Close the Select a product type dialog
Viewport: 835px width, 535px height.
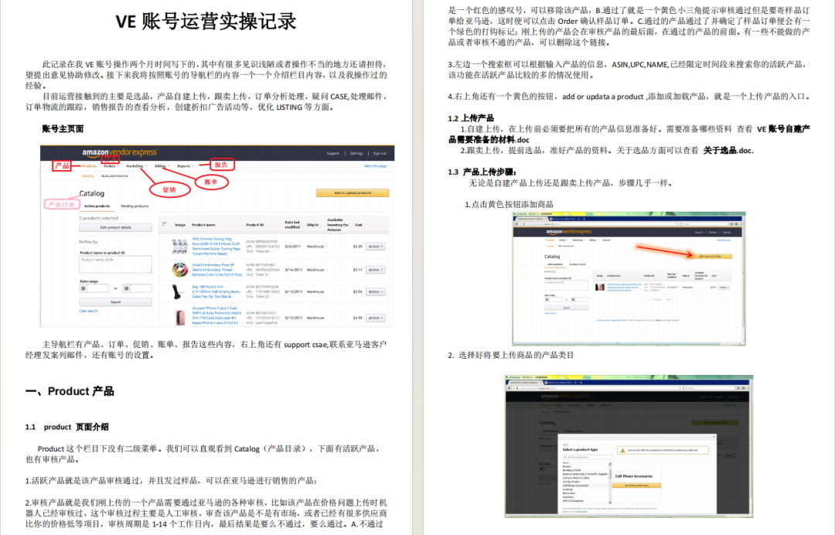(714, 437)
